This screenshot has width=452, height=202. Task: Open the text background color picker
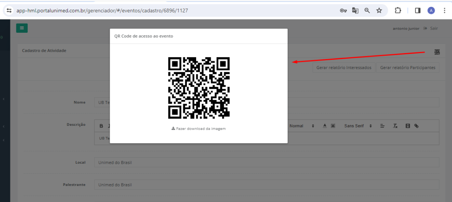click(333, 126)
